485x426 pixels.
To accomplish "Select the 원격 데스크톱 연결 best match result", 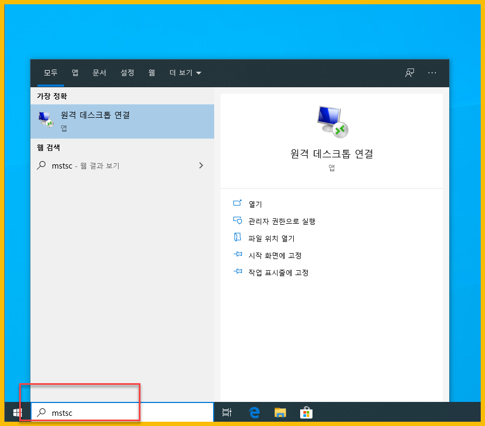I will pyautogui.click(x=122, y=121).
